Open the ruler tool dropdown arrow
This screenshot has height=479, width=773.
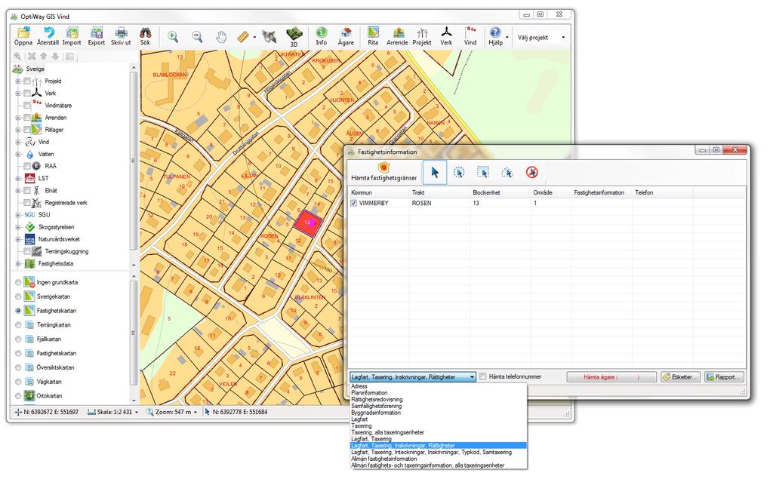pos(254,38)
